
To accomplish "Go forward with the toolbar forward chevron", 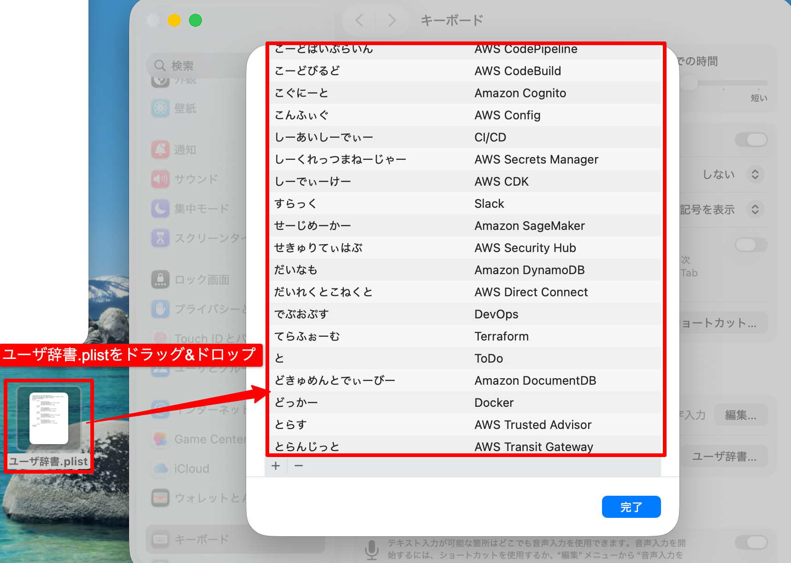I will coord(392,20).
